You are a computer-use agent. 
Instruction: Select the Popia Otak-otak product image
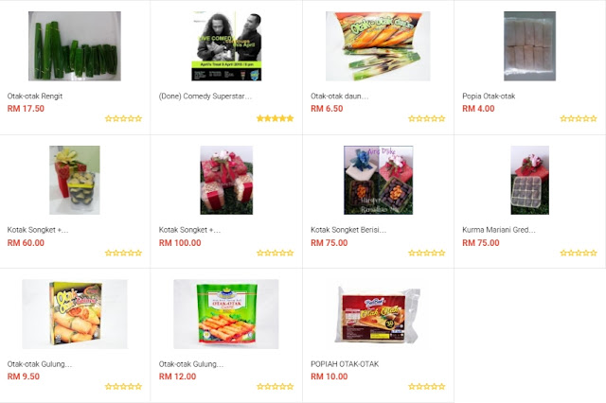pyautogui.click(x=529, y=46)
